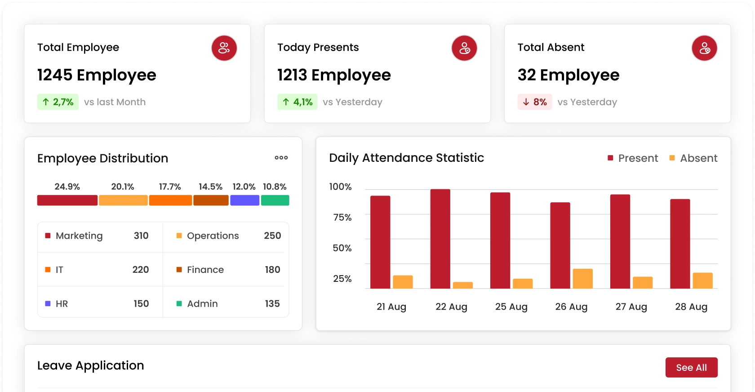Click the Admin department entry
The image size is (755, 392).
228,304
